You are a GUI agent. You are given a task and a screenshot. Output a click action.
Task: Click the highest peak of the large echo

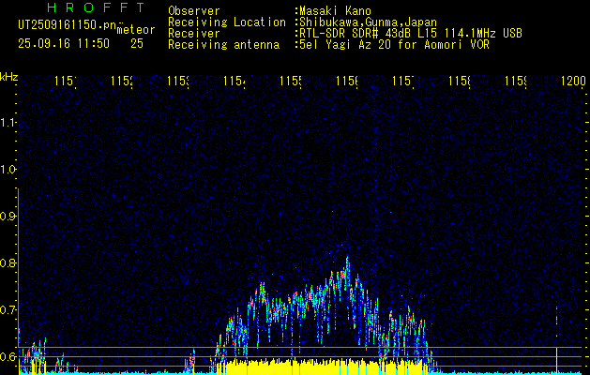click(x=347, y=259)
